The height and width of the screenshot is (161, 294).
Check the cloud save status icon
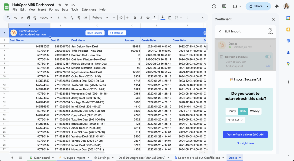coord(73,5)
